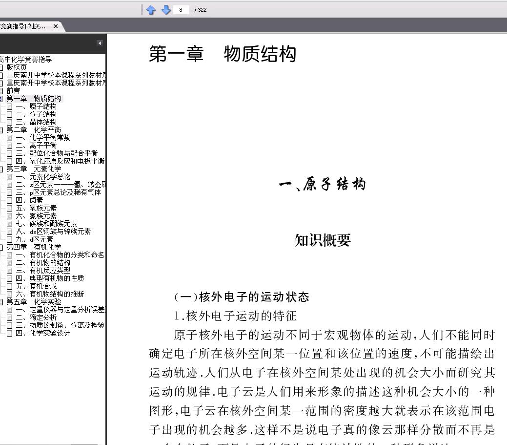The width and height of the screenshot is (507, 445).
Task: Select the 版权页 bookmark entry
Action: pyautogui.click(x=17, y=67)
